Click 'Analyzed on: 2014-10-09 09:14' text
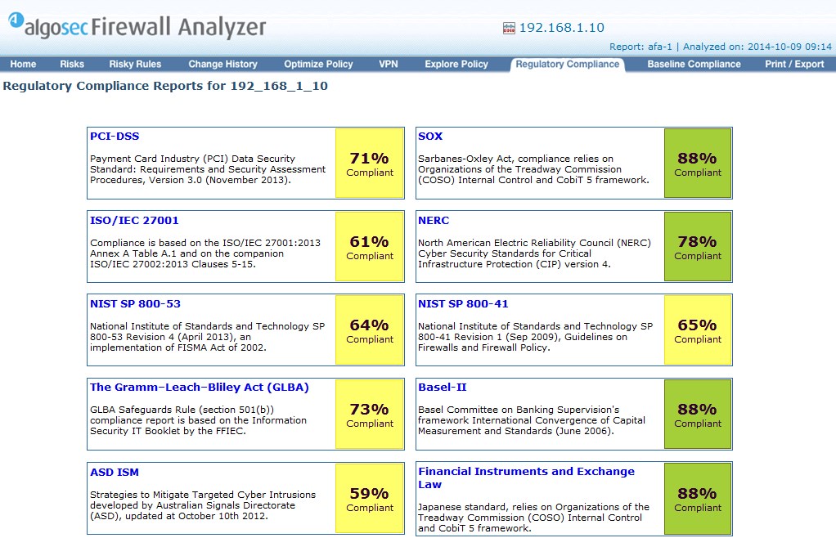 coord(757,47)
